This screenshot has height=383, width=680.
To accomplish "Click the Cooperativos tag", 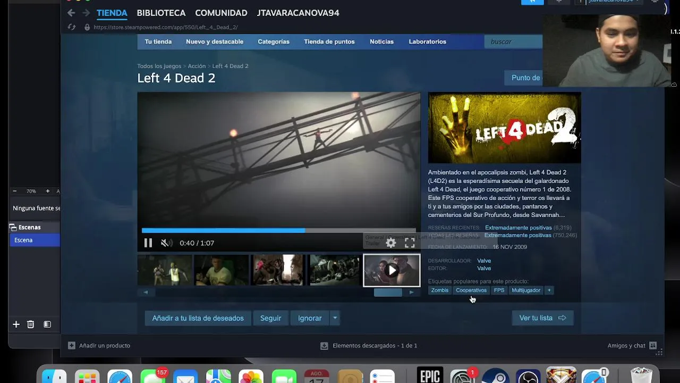I will click(x=471, y=290).
